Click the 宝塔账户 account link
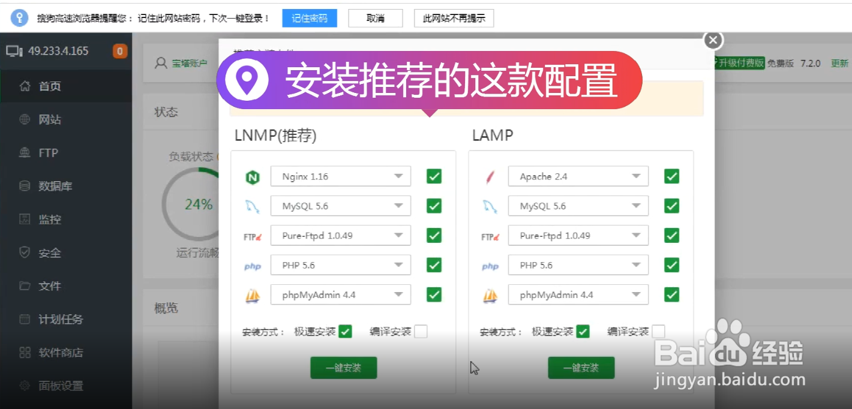This screenshot has width=852, height=409. (190, 63)
